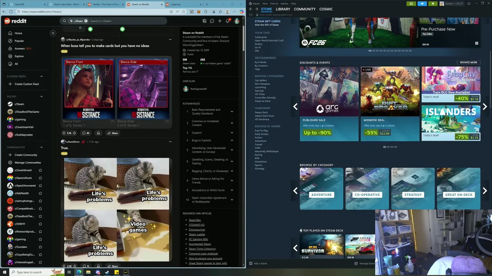Click the Windows Start button

click(4, 272)
